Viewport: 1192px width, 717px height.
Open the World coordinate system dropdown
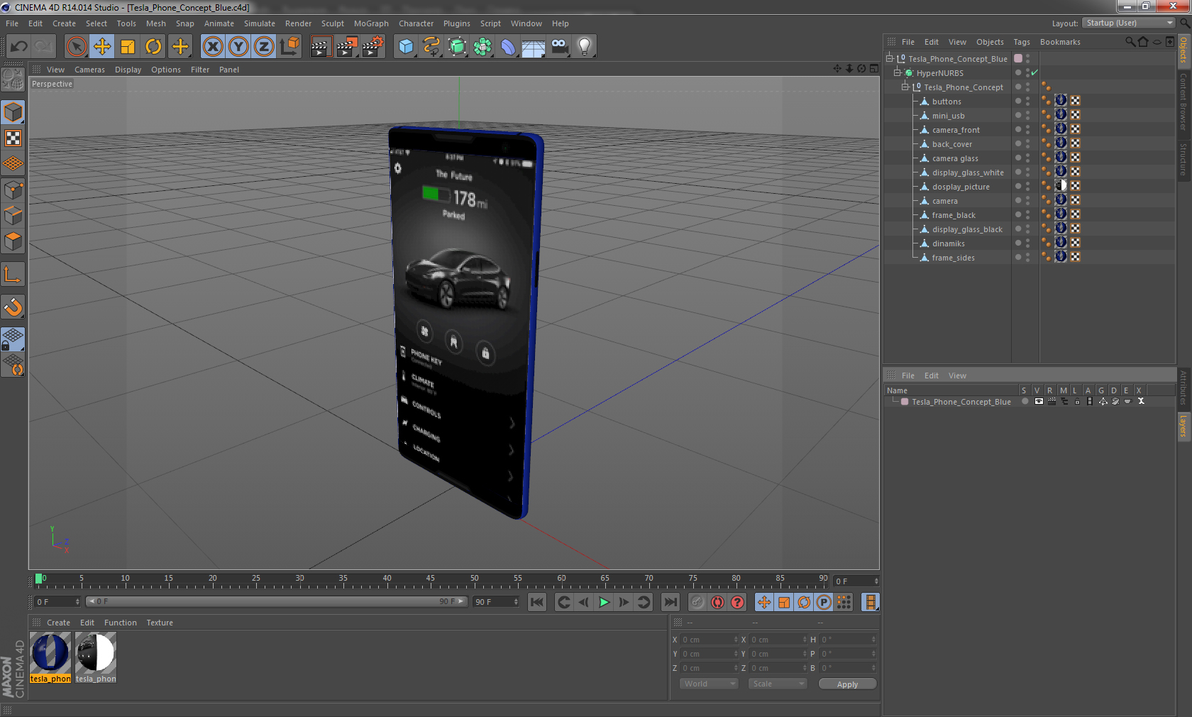708,684
